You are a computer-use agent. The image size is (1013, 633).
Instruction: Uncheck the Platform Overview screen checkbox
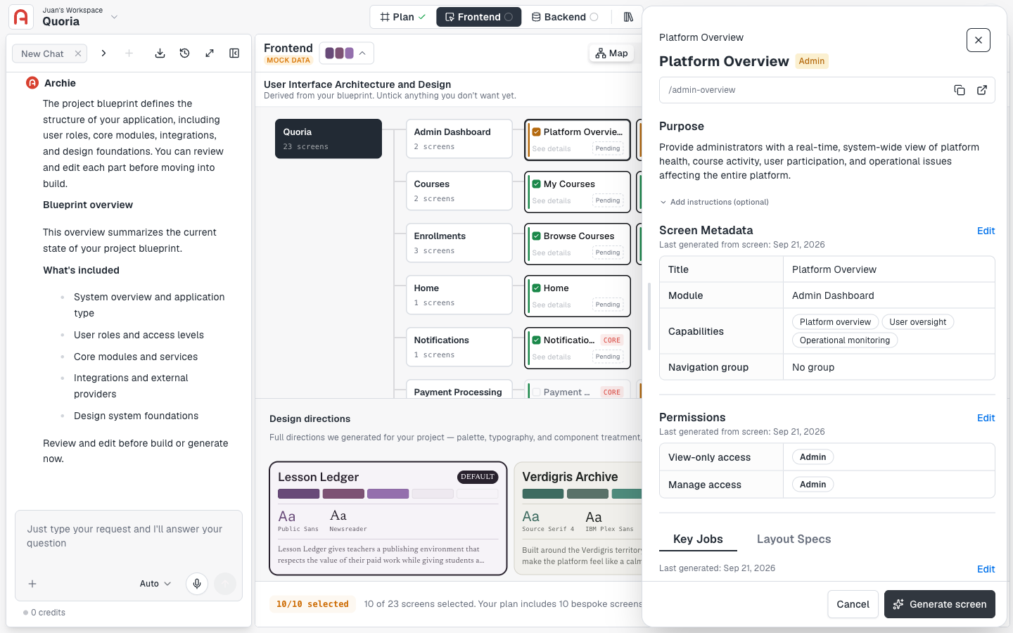click(x=536, y=132)
